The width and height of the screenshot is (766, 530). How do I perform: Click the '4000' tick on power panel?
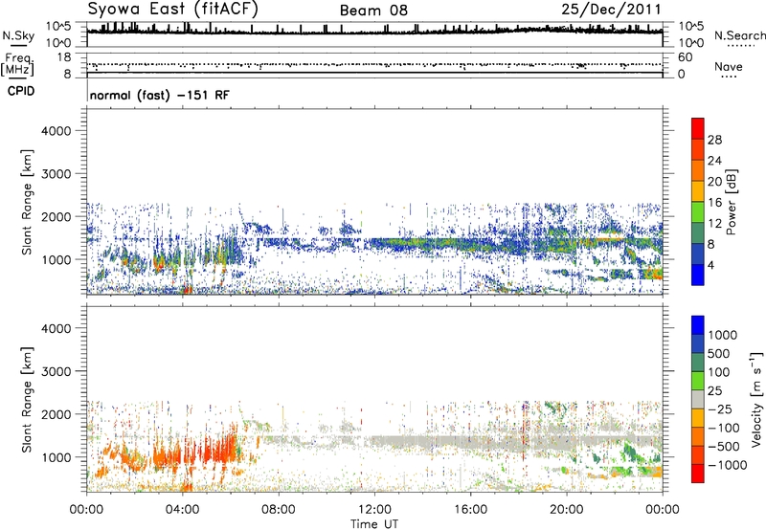[x=56, y=131]
